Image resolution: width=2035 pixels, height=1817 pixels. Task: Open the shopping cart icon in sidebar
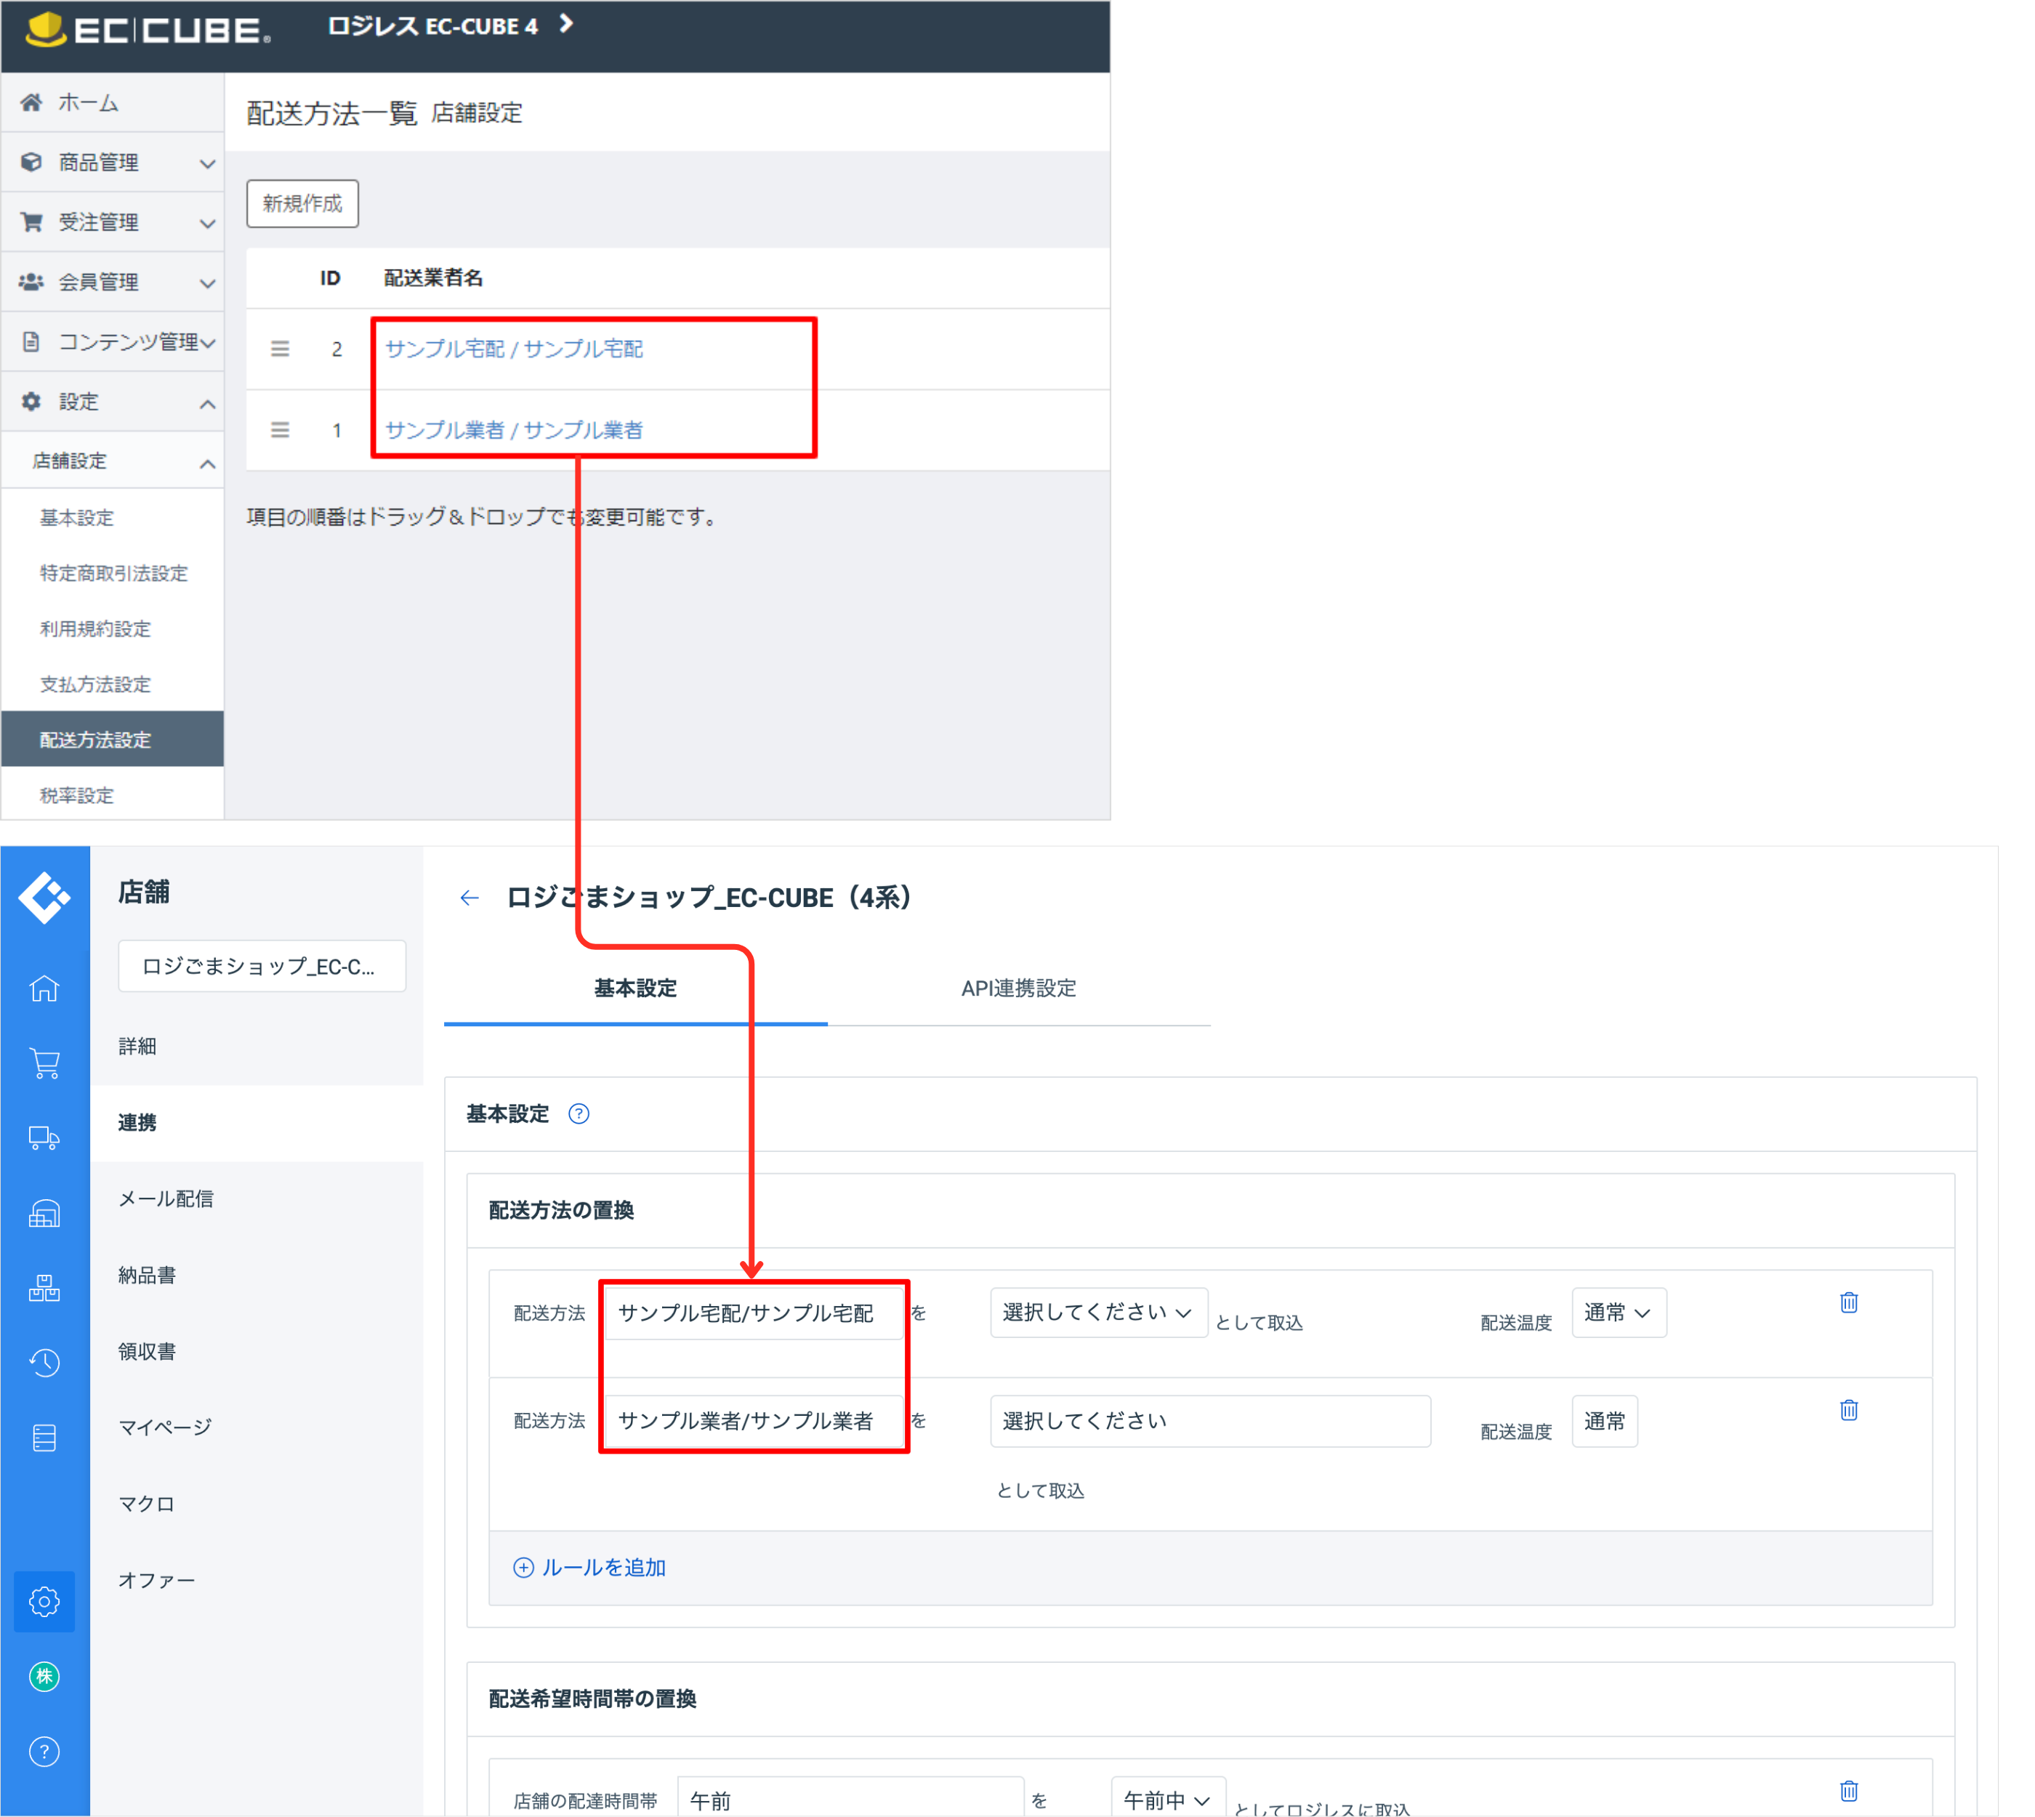tap(44, 1063)
